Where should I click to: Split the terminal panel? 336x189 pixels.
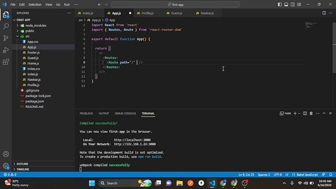point(304,113)
